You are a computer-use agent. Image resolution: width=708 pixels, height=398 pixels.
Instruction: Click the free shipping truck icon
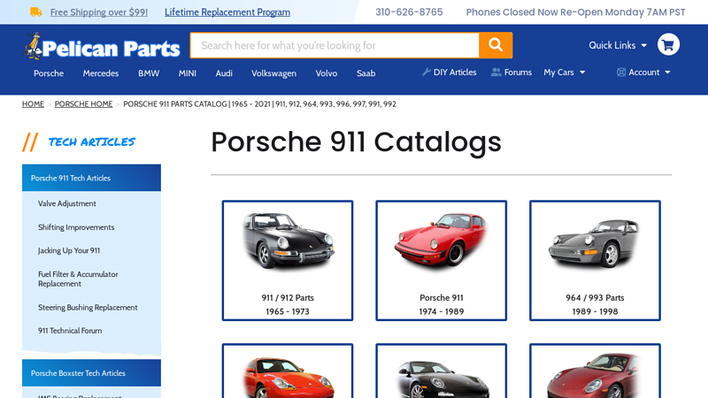[36, 12]
